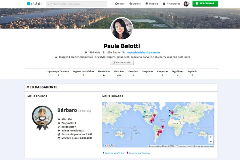Open the dubBlog WordPress icon

pos(147,4)
